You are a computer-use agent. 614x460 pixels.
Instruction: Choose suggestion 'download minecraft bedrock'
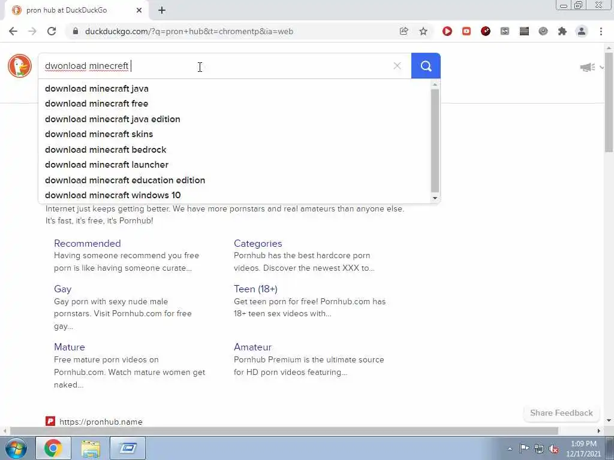[234, 149]
